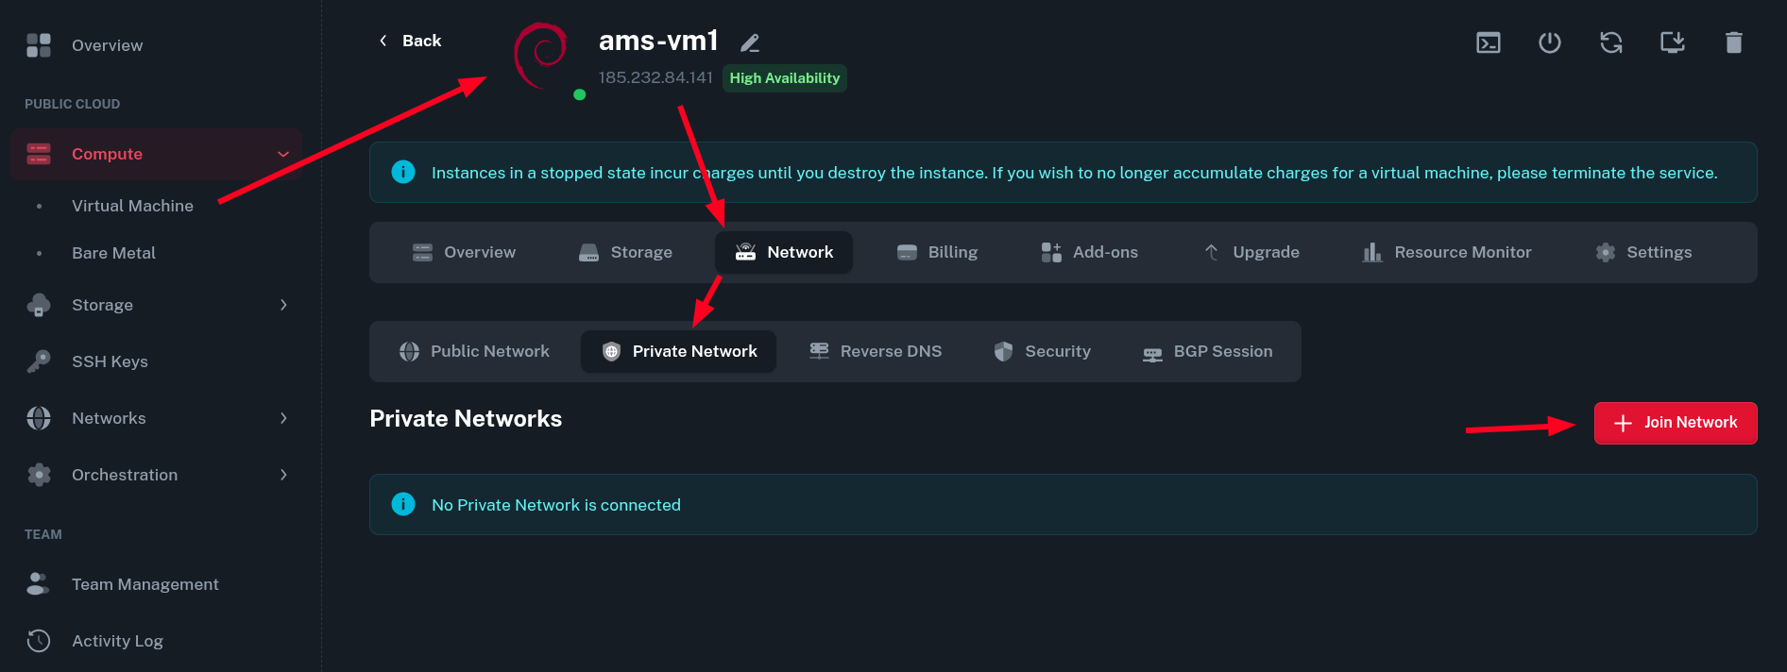Click the pencil edit name icon

pos(750,42)
